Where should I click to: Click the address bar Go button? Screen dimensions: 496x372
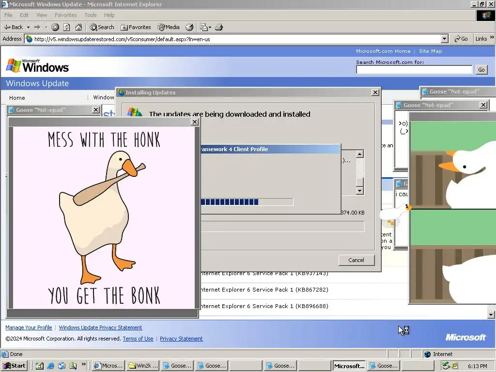coord(461,39)
